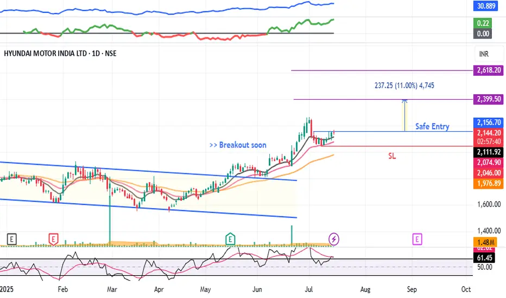Click the magenta E upcoming earnings marker
Image resolution: width=506 pixels, height=298 pixels.
pos(418,239)
